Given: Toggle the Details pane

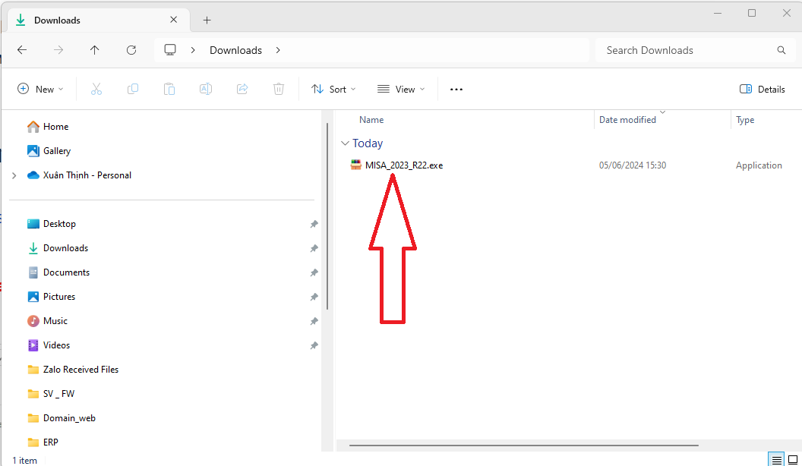Looking at the screenshot, I should tap(763, 89).
